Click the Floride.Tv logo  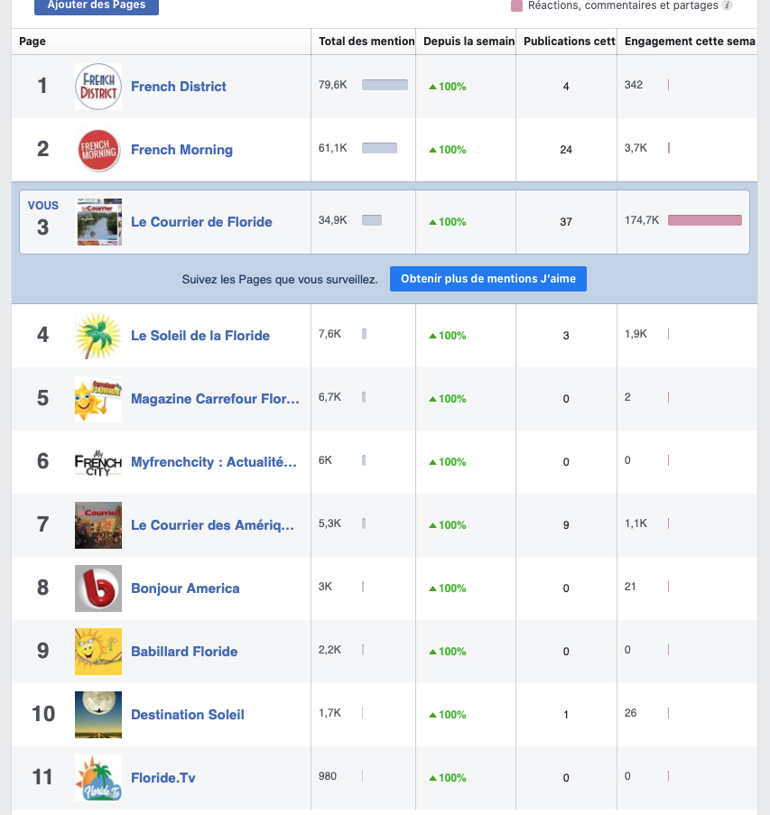click(98, 778)
